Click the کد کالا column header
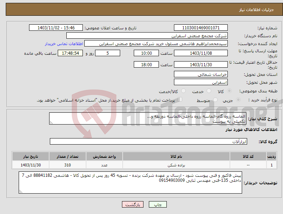The image size is (283, 214). [248, 156]
